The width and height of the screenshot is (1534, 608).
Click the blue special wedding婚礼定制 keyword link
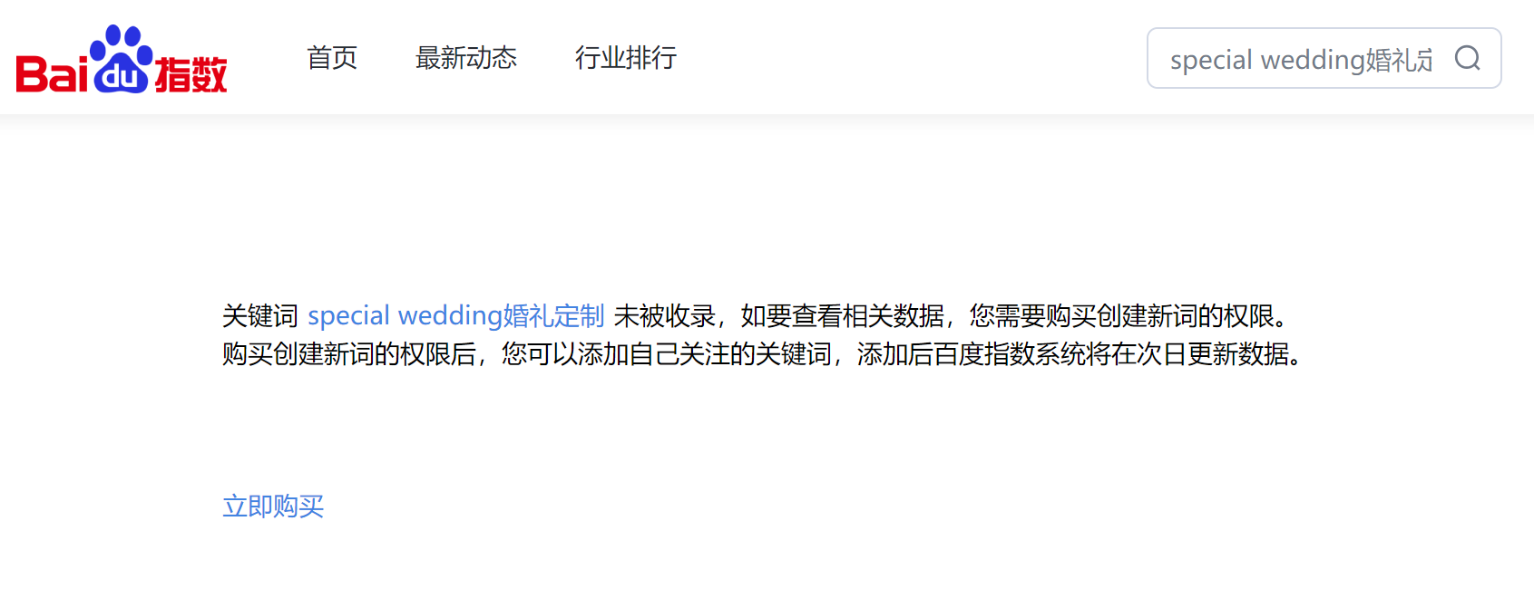click(456, 316)
